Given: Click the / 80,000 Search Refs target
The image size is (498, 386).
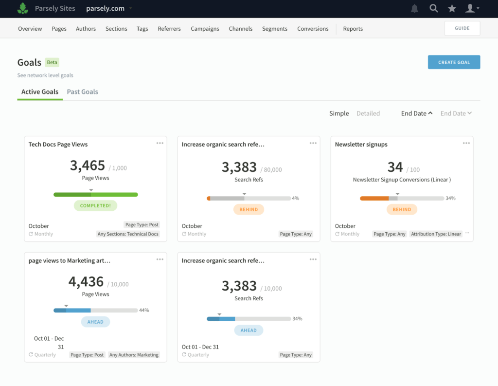Looking at the screenshot, I should (271, 170).
